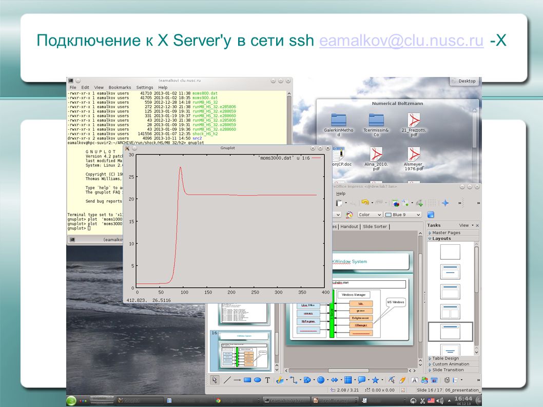The width and height of the screenshot is (543, 407).
Task: Open the Fontwork Gallery icon
Action: (x=414, y=380)
